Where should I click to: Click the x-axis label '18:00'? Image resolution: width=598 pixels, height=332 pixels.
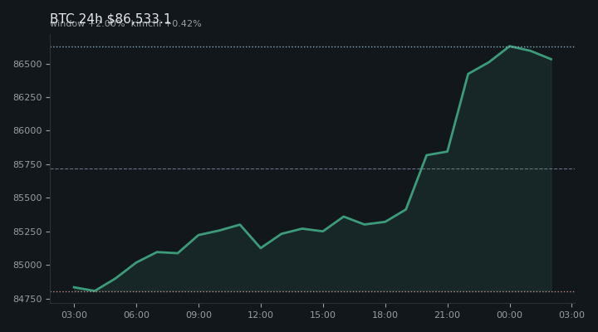pyautogui.click(x=385, y=315)
